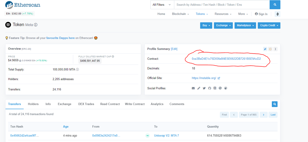
Task: Click the orange circle icon in Profile Summary
Action: coord(270,49)
